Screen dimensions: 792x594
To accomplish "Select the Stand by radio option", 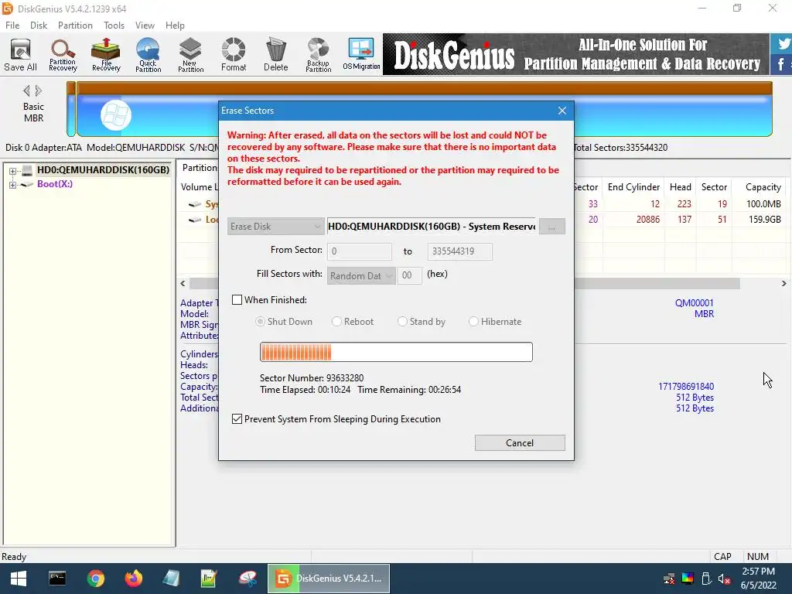I will [x=402, y=322].
